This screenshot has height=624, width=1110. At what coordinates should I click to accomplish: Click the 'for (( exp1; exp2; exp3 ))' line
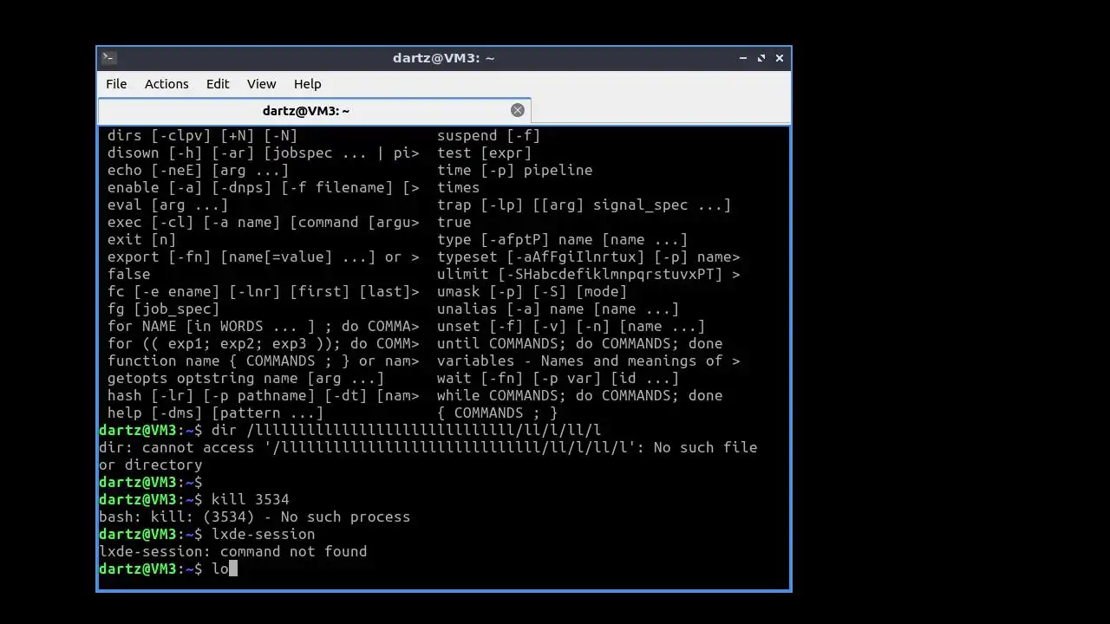(x=264, y=343)
